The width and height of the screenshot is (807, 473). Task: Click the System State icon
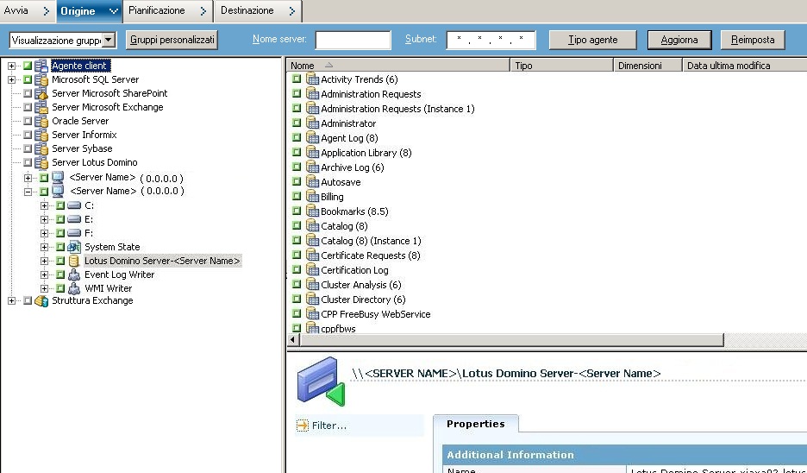[x=74, y=247]
